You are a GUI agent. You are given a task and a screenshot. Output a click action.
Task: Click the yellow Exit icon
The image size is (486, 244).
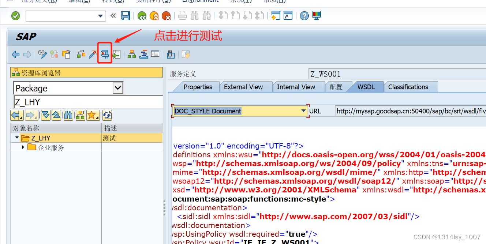(x=154, y=16)
